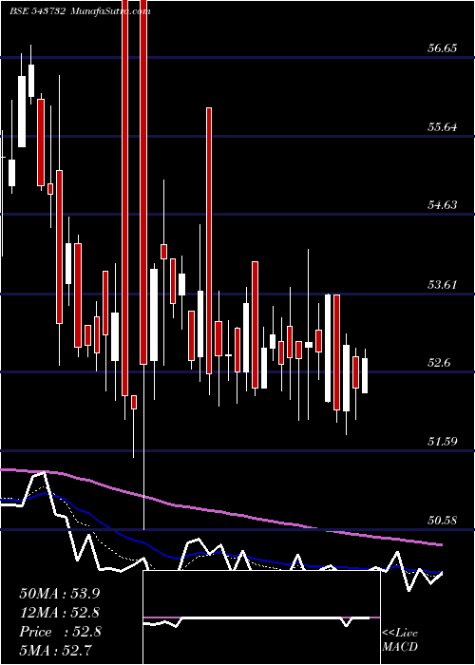This screenshot has height=665, width=475.
Task: Click the last white candle on the chart
Action: click(365, 376)
